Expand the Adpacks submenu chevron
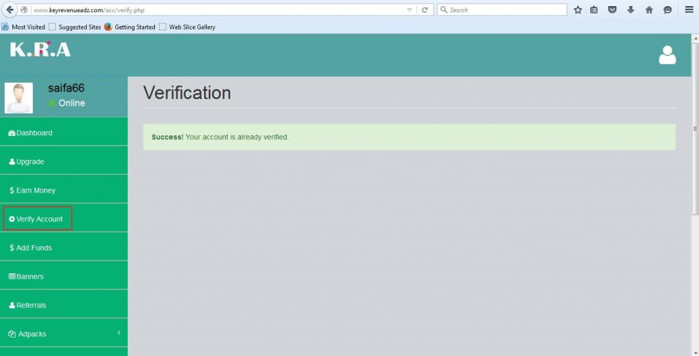The image size is (699, 356). point(119,333)
